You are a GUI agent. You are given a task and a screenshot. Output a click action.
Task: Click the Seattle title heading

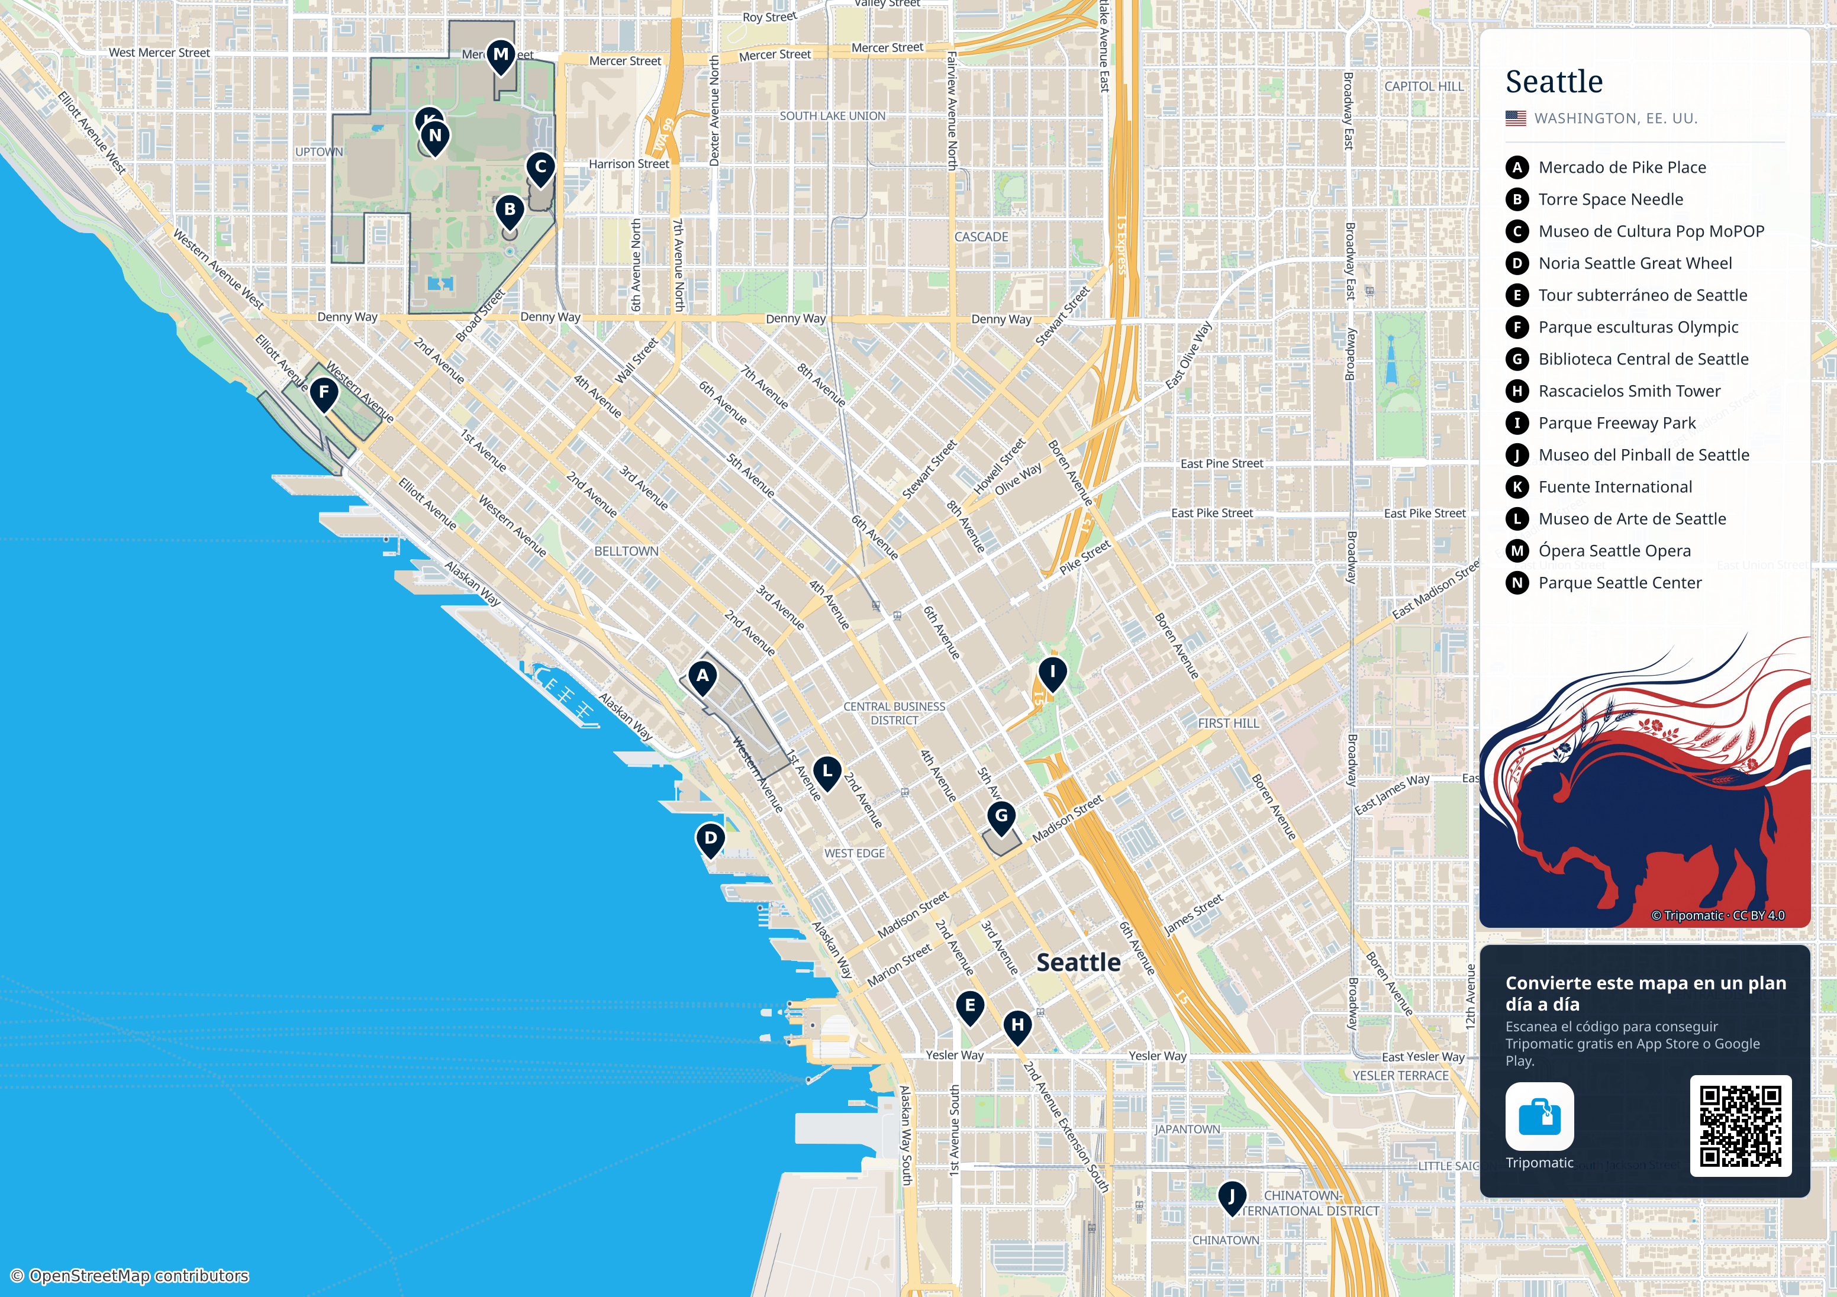[1554, 82]
